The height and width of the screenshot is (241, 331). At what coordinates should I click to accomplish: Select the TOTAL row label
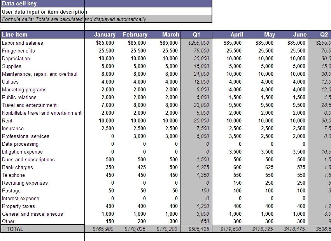coord(15,229)
